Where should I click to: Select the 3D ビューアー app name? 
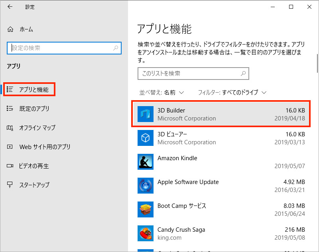click(x=172, y=134)
